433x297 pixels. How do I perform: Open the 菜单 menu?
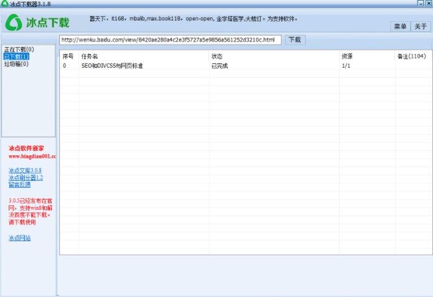point(400,27)
